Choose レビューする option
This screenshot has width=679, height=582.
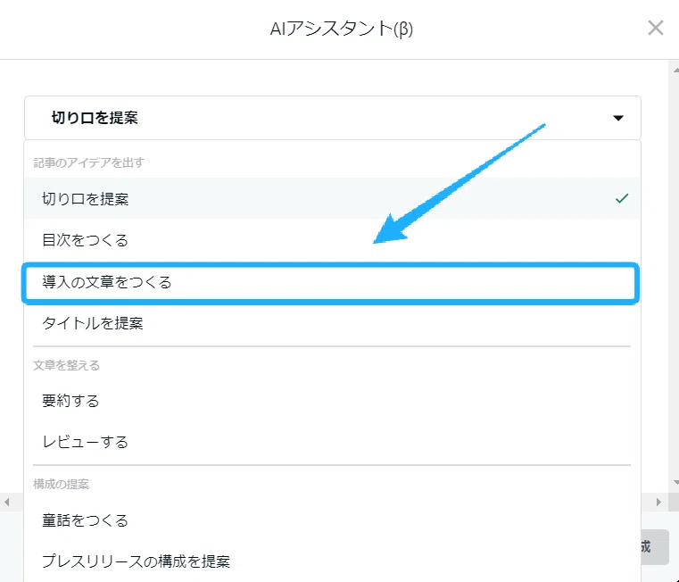tap(332, 442)
